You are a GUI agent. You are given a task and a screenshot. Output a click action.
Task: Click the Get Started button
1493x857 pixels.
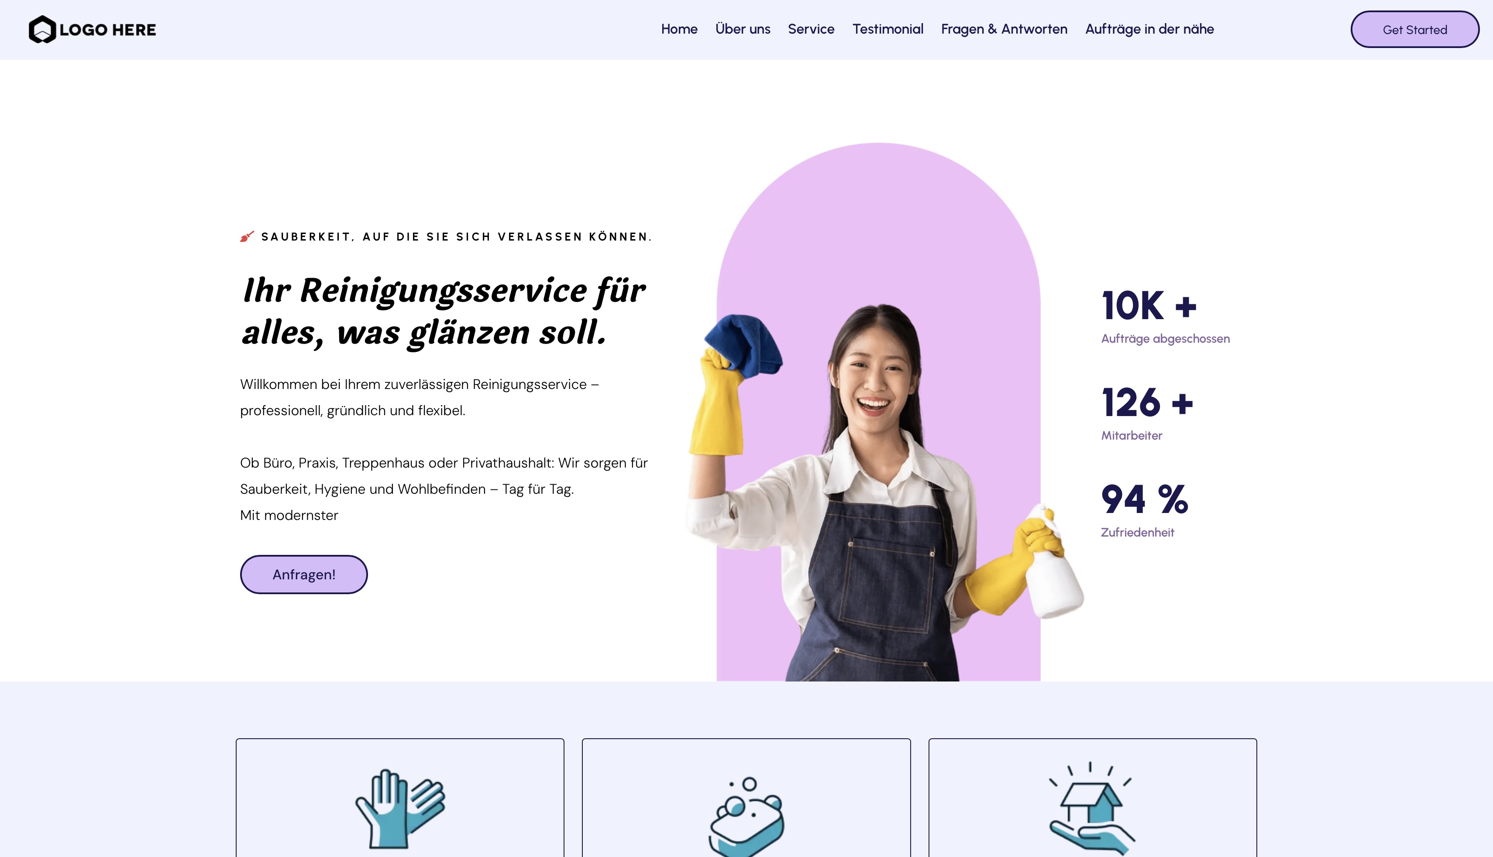pyautogui.click(x=1415, y=29)
